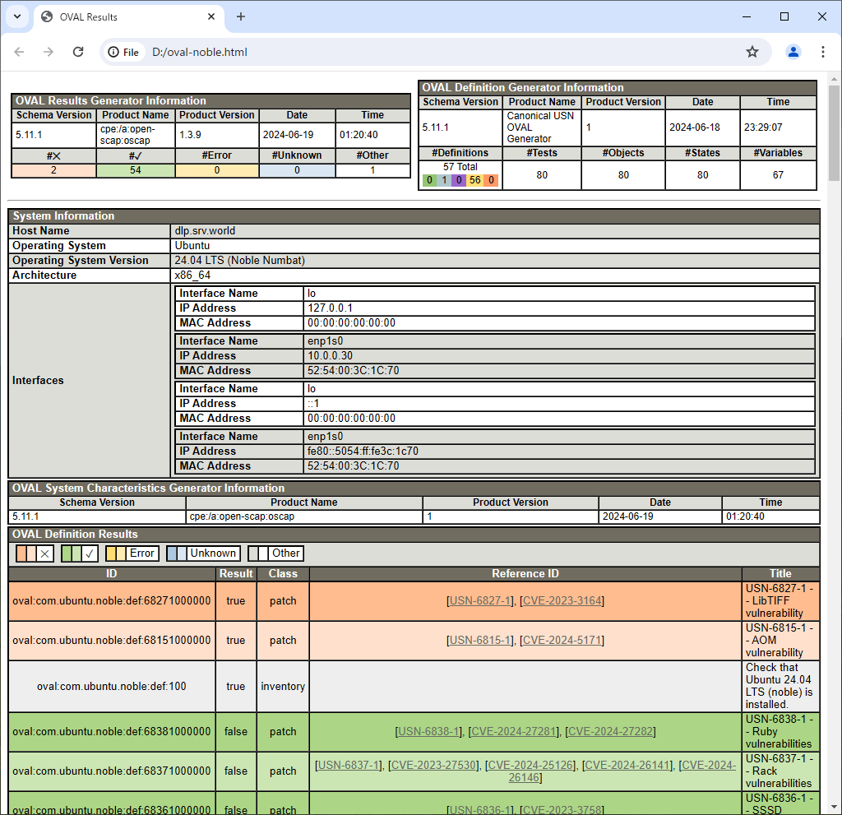The width and height of the screenshot is (842, 815).
Task: Click the ID column header
Action: [112, 574]
